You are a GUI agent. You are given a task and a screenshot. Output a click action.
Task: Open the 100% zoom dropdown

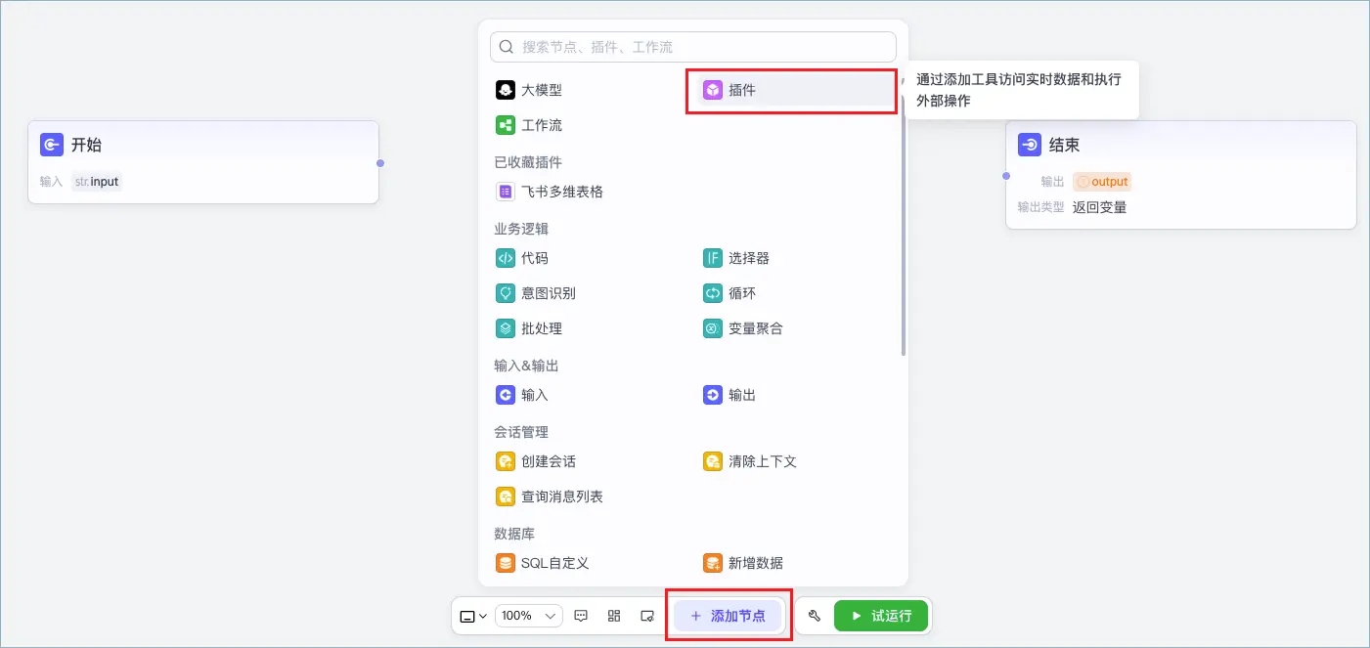(528, 616)
